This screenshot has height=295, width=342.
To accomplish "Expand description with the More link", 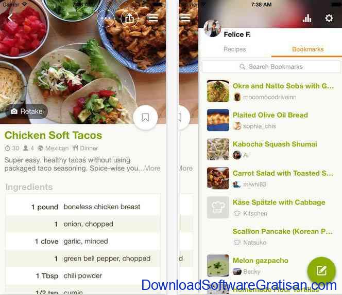I will (x=152, y=168).
